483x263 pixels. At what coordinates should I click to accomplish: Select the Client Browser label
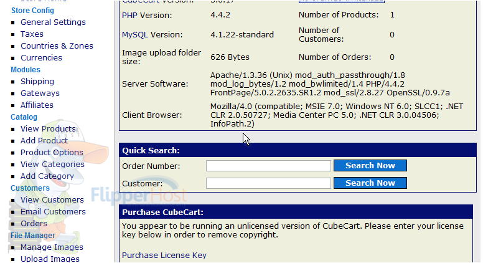click(152, 115)
